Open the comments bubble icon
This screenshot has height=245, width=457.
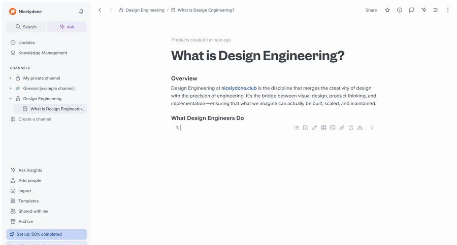[x=411, y=10]
